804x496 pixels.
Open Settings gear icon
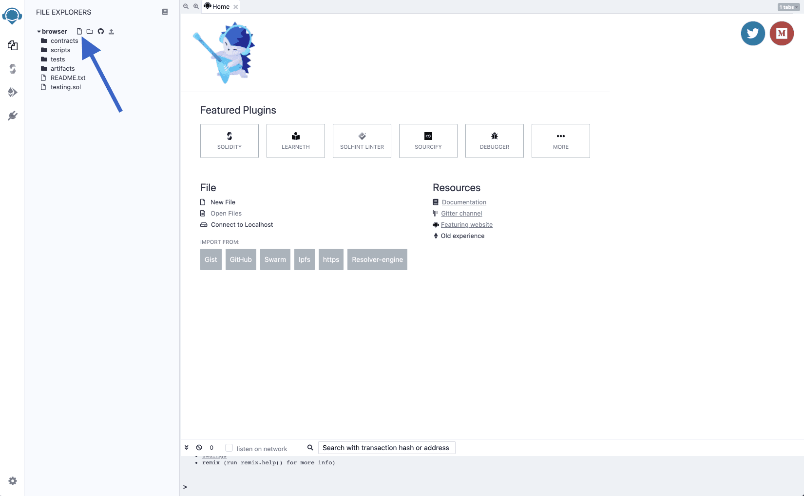click(13, 481)
